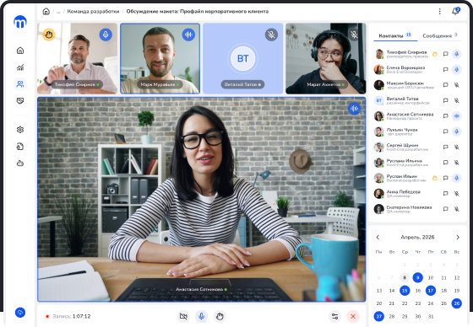Click Анастасия Сотникова name label on main video
This screenshot has width=473, height=327.
pos(202,289)
